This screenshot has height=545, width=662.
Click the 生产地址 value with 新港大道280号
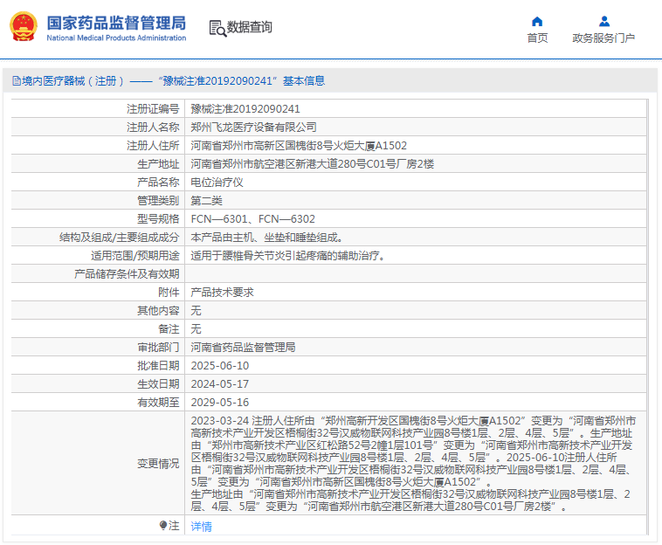point(313,164)
